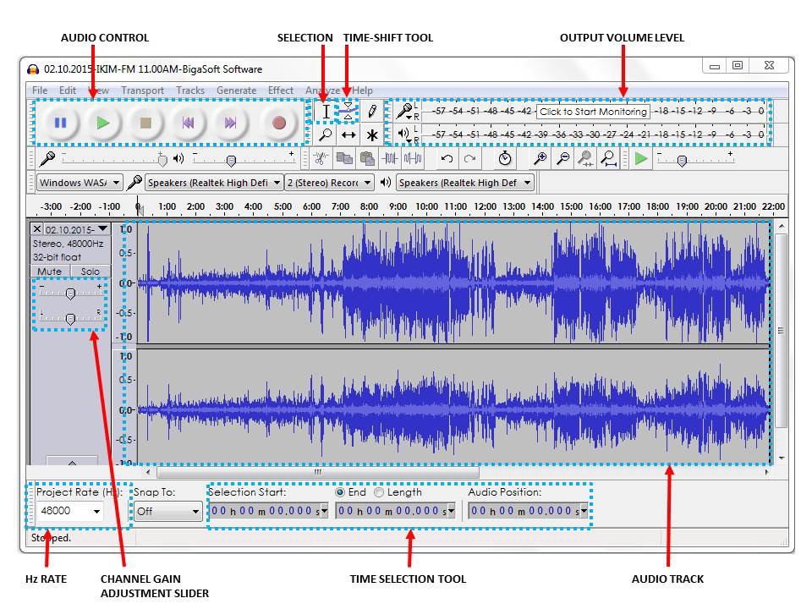Screen dimensions: 812x609
Task: Mute the audio track
Action: tap(49, 272)
